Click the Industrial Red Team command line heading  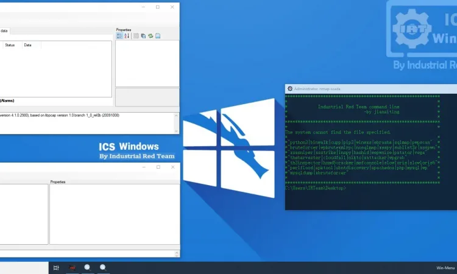click(358, 107)
